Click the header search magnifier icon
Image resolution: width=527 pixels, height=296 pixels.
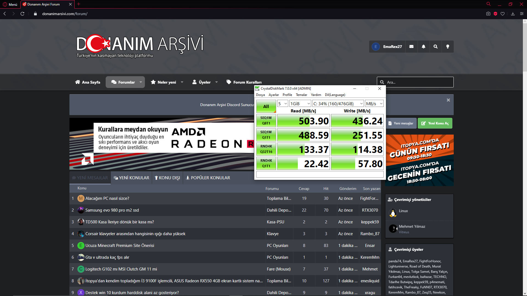point(436,47)
